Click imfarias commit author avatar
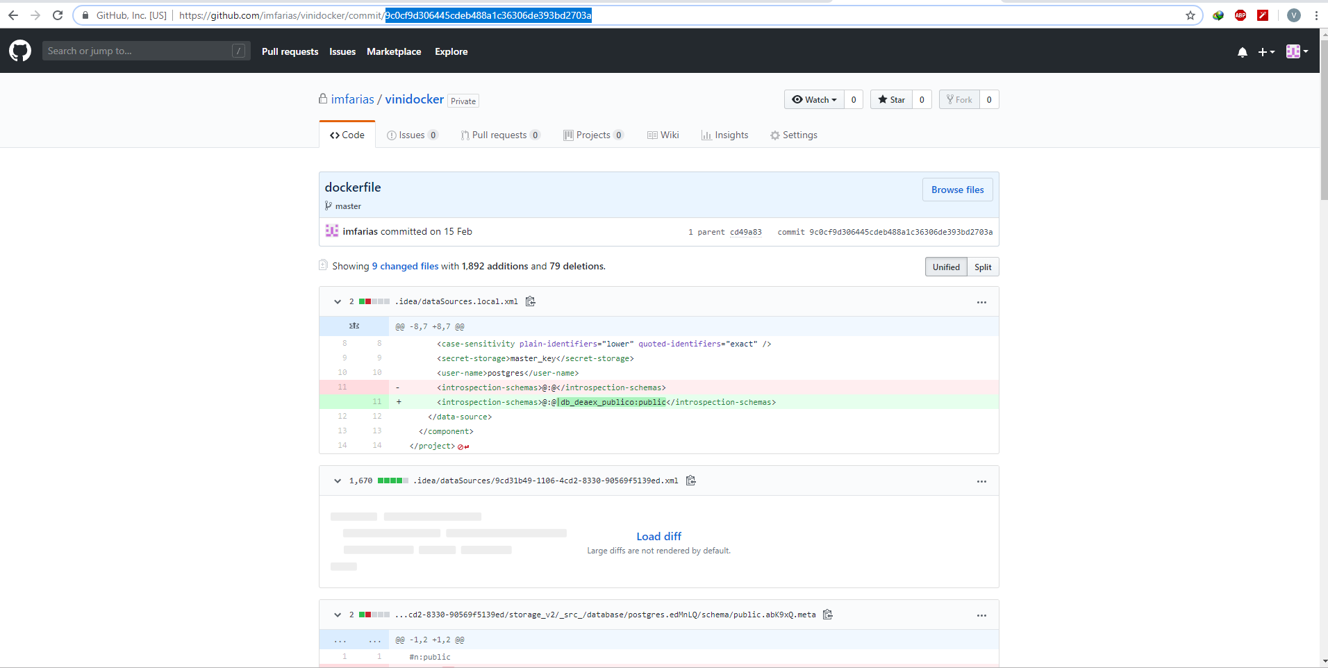1328x668 pixels. [332, 231]
